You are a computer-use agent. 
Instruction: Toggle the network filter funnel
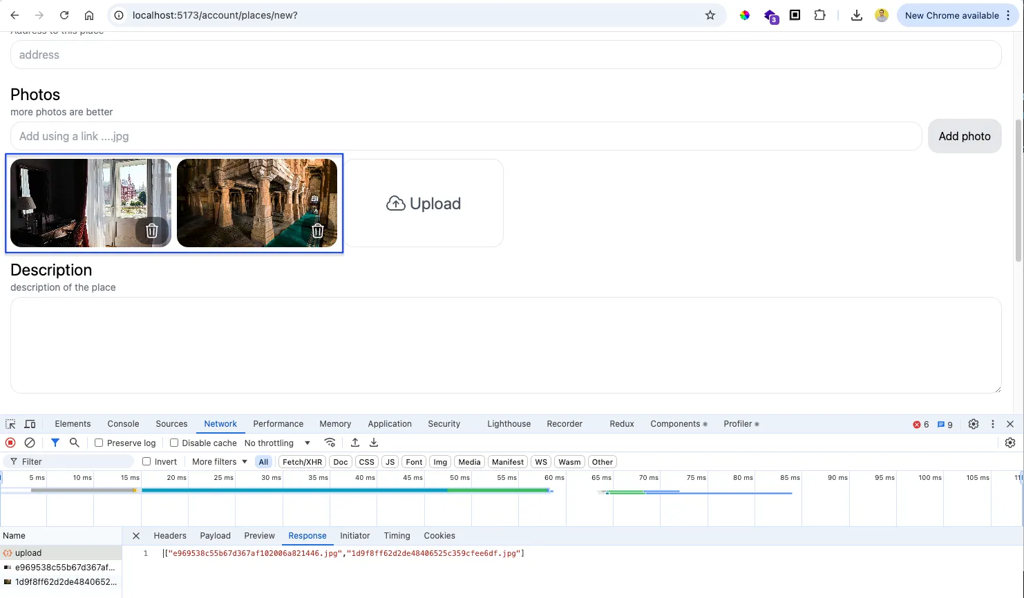55,443
